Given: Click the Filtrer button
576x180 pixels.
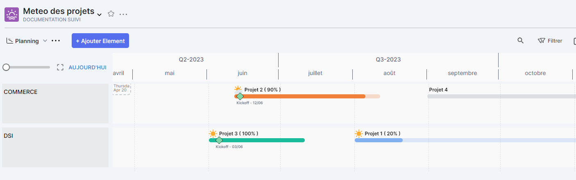Looking at the screenshot, I should 550,41.
